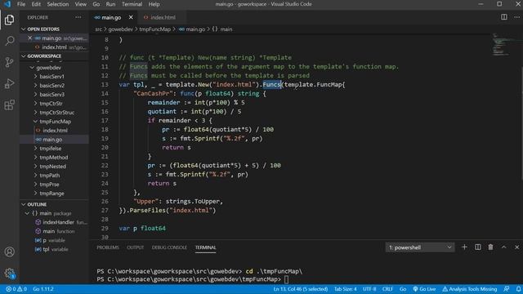
Task: Switch to Debug Console tab
Action: (x=169, y=247)
